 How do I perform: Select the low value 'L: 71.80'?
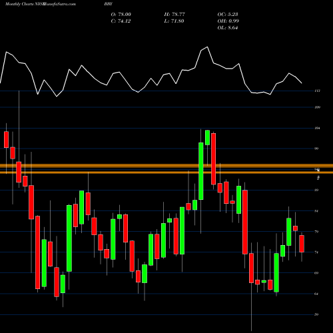click(174, 21)
